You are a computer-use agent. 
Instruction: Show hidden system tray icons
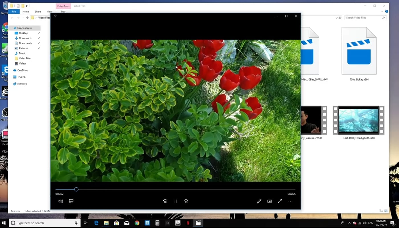click(349, 223)
